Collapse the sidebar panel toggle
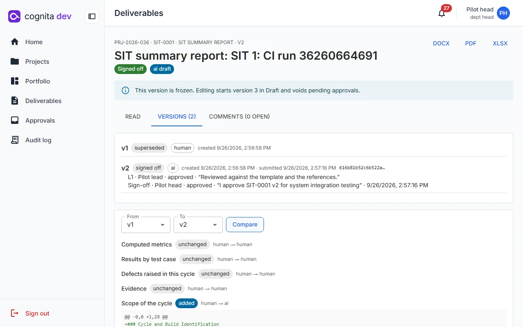The image size is (523, 327). pyautogui.click(x=92, y=16)
